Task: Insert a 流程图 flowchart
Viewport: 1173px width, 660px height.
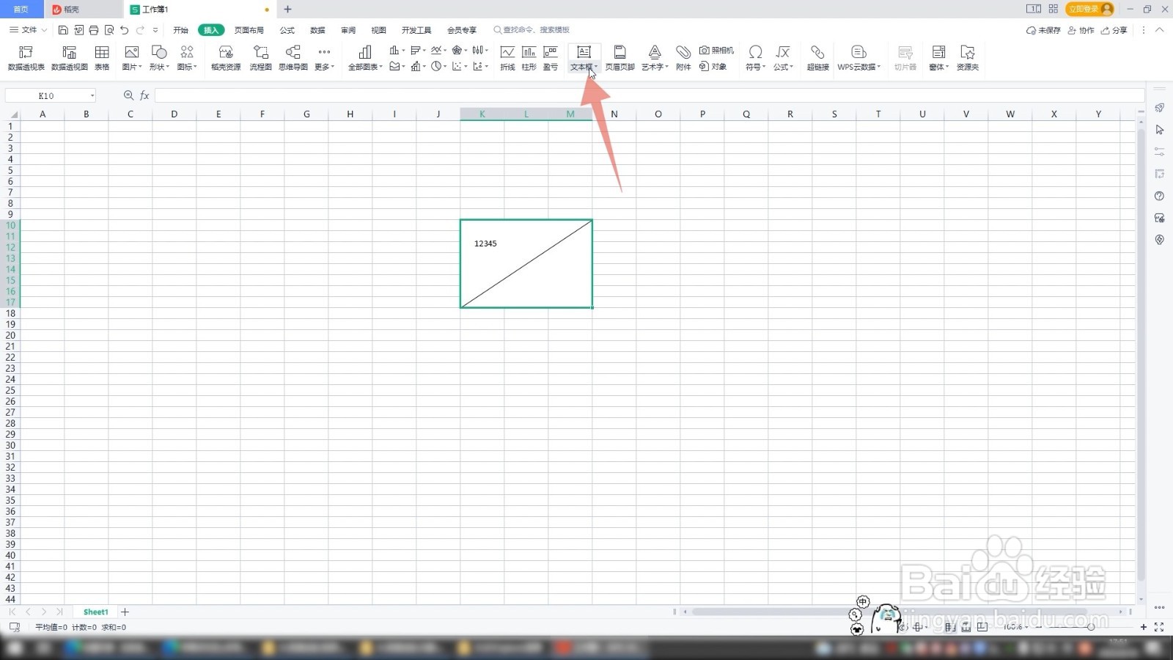Action: pos(260,58)
